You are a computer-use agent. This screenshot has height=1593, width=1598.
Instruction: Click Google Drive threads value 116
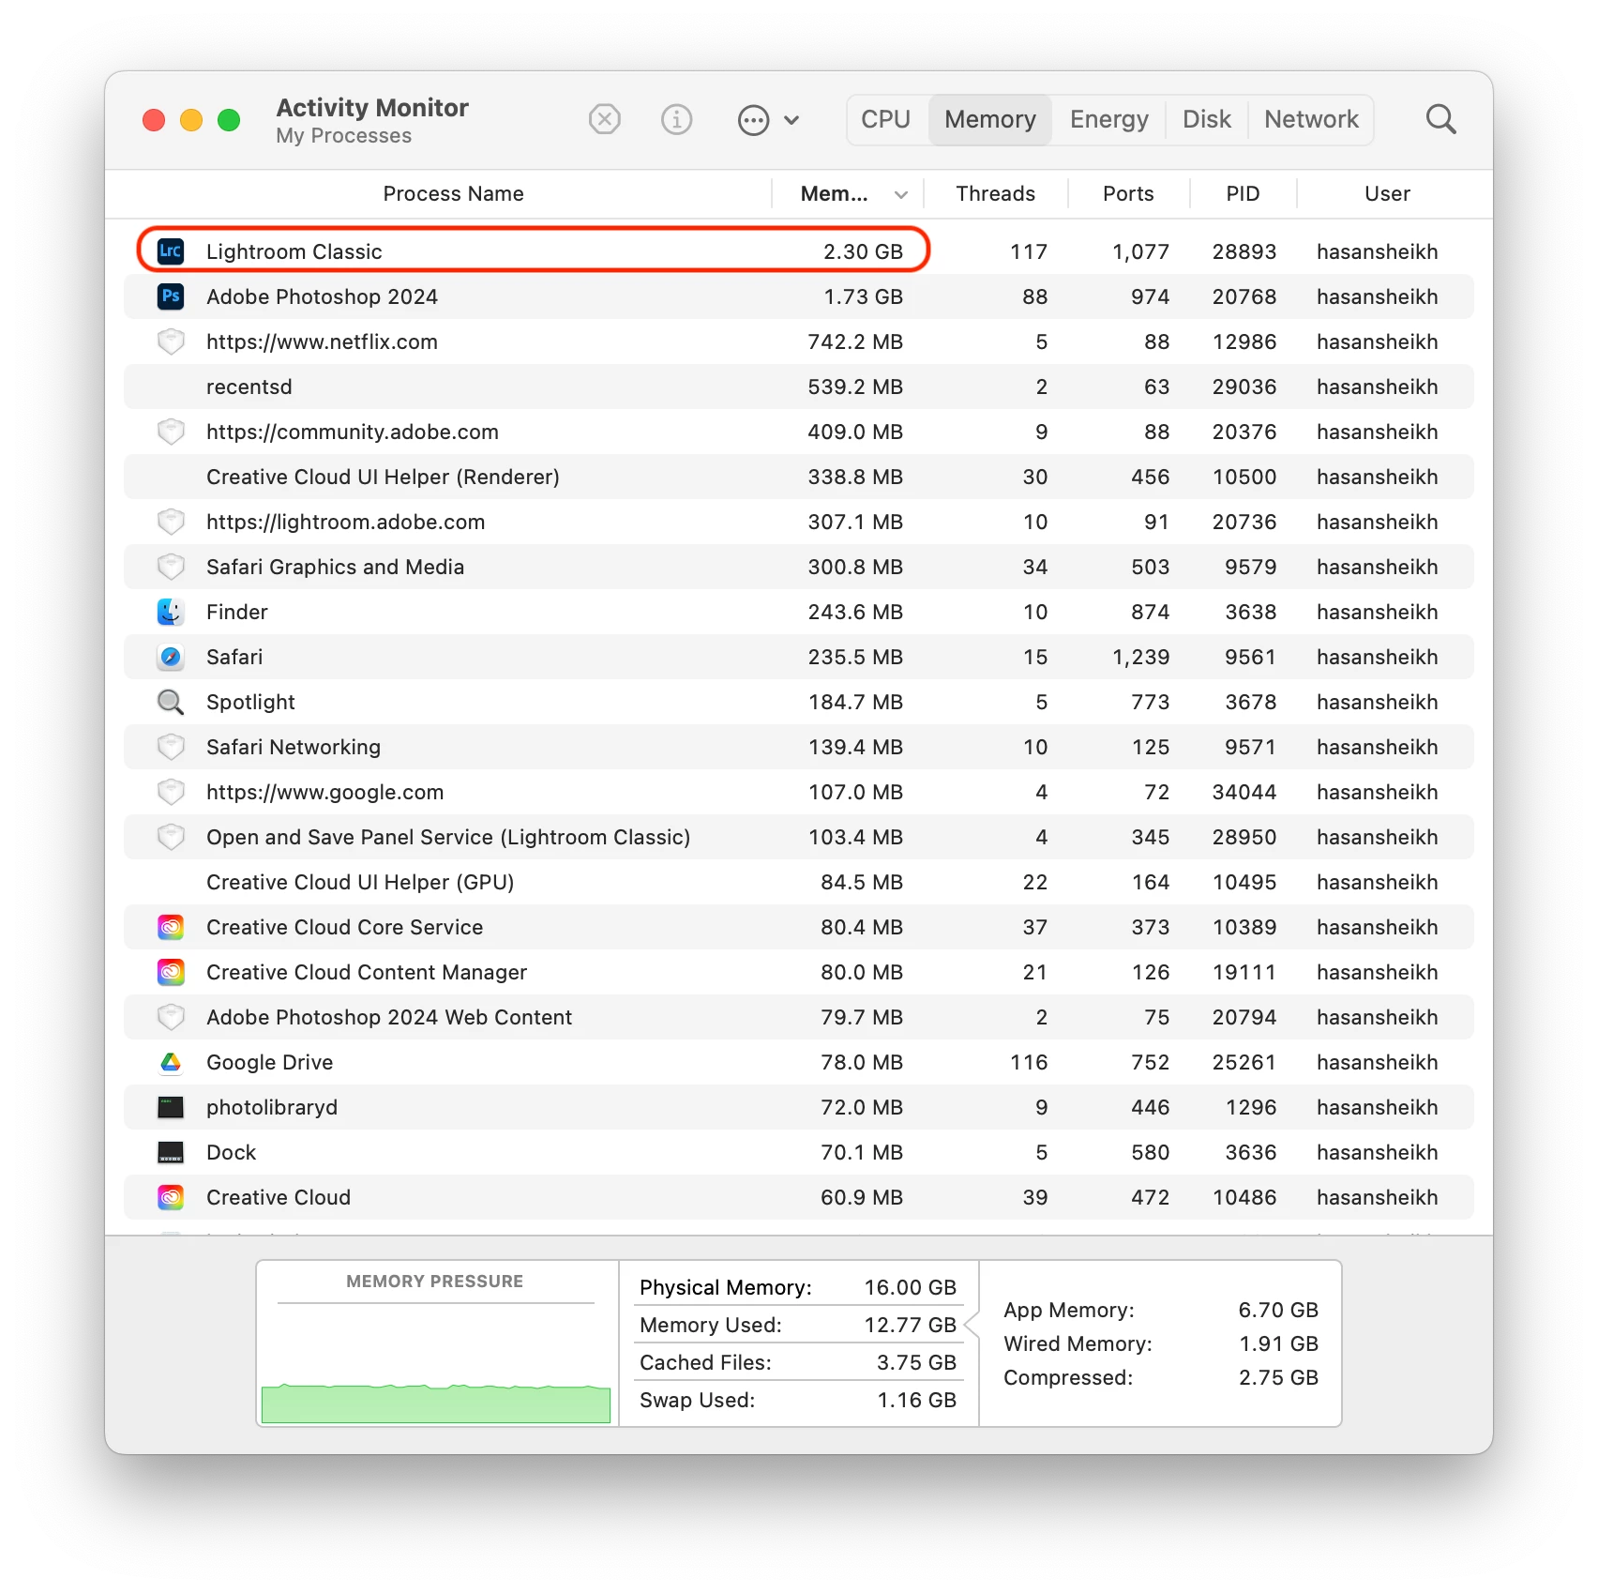point(1029,1062)
